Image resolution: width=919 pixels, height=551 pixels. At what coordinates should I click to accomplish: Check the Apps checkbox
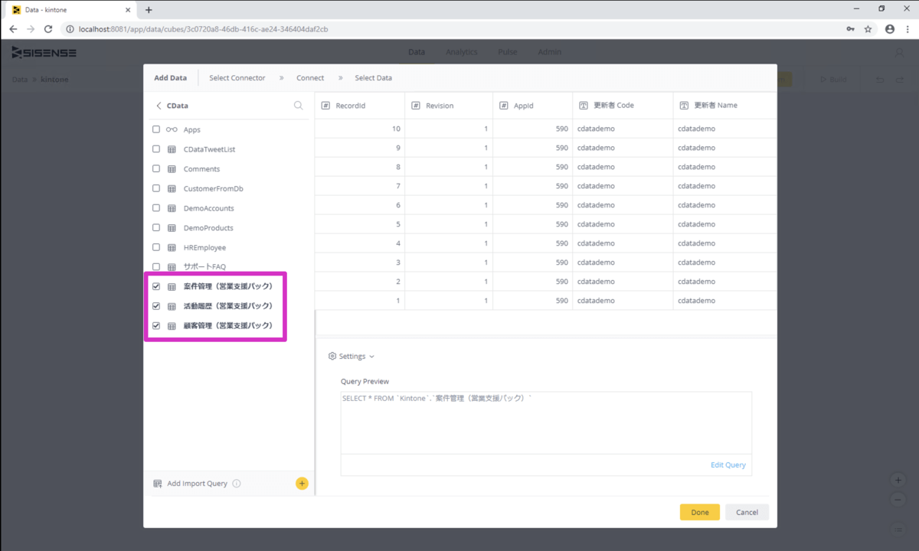click(156, 130)
